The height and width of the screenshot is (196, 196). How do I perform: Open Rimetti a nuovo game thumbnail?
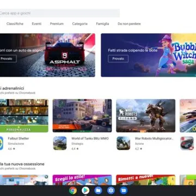pos(146,180)
